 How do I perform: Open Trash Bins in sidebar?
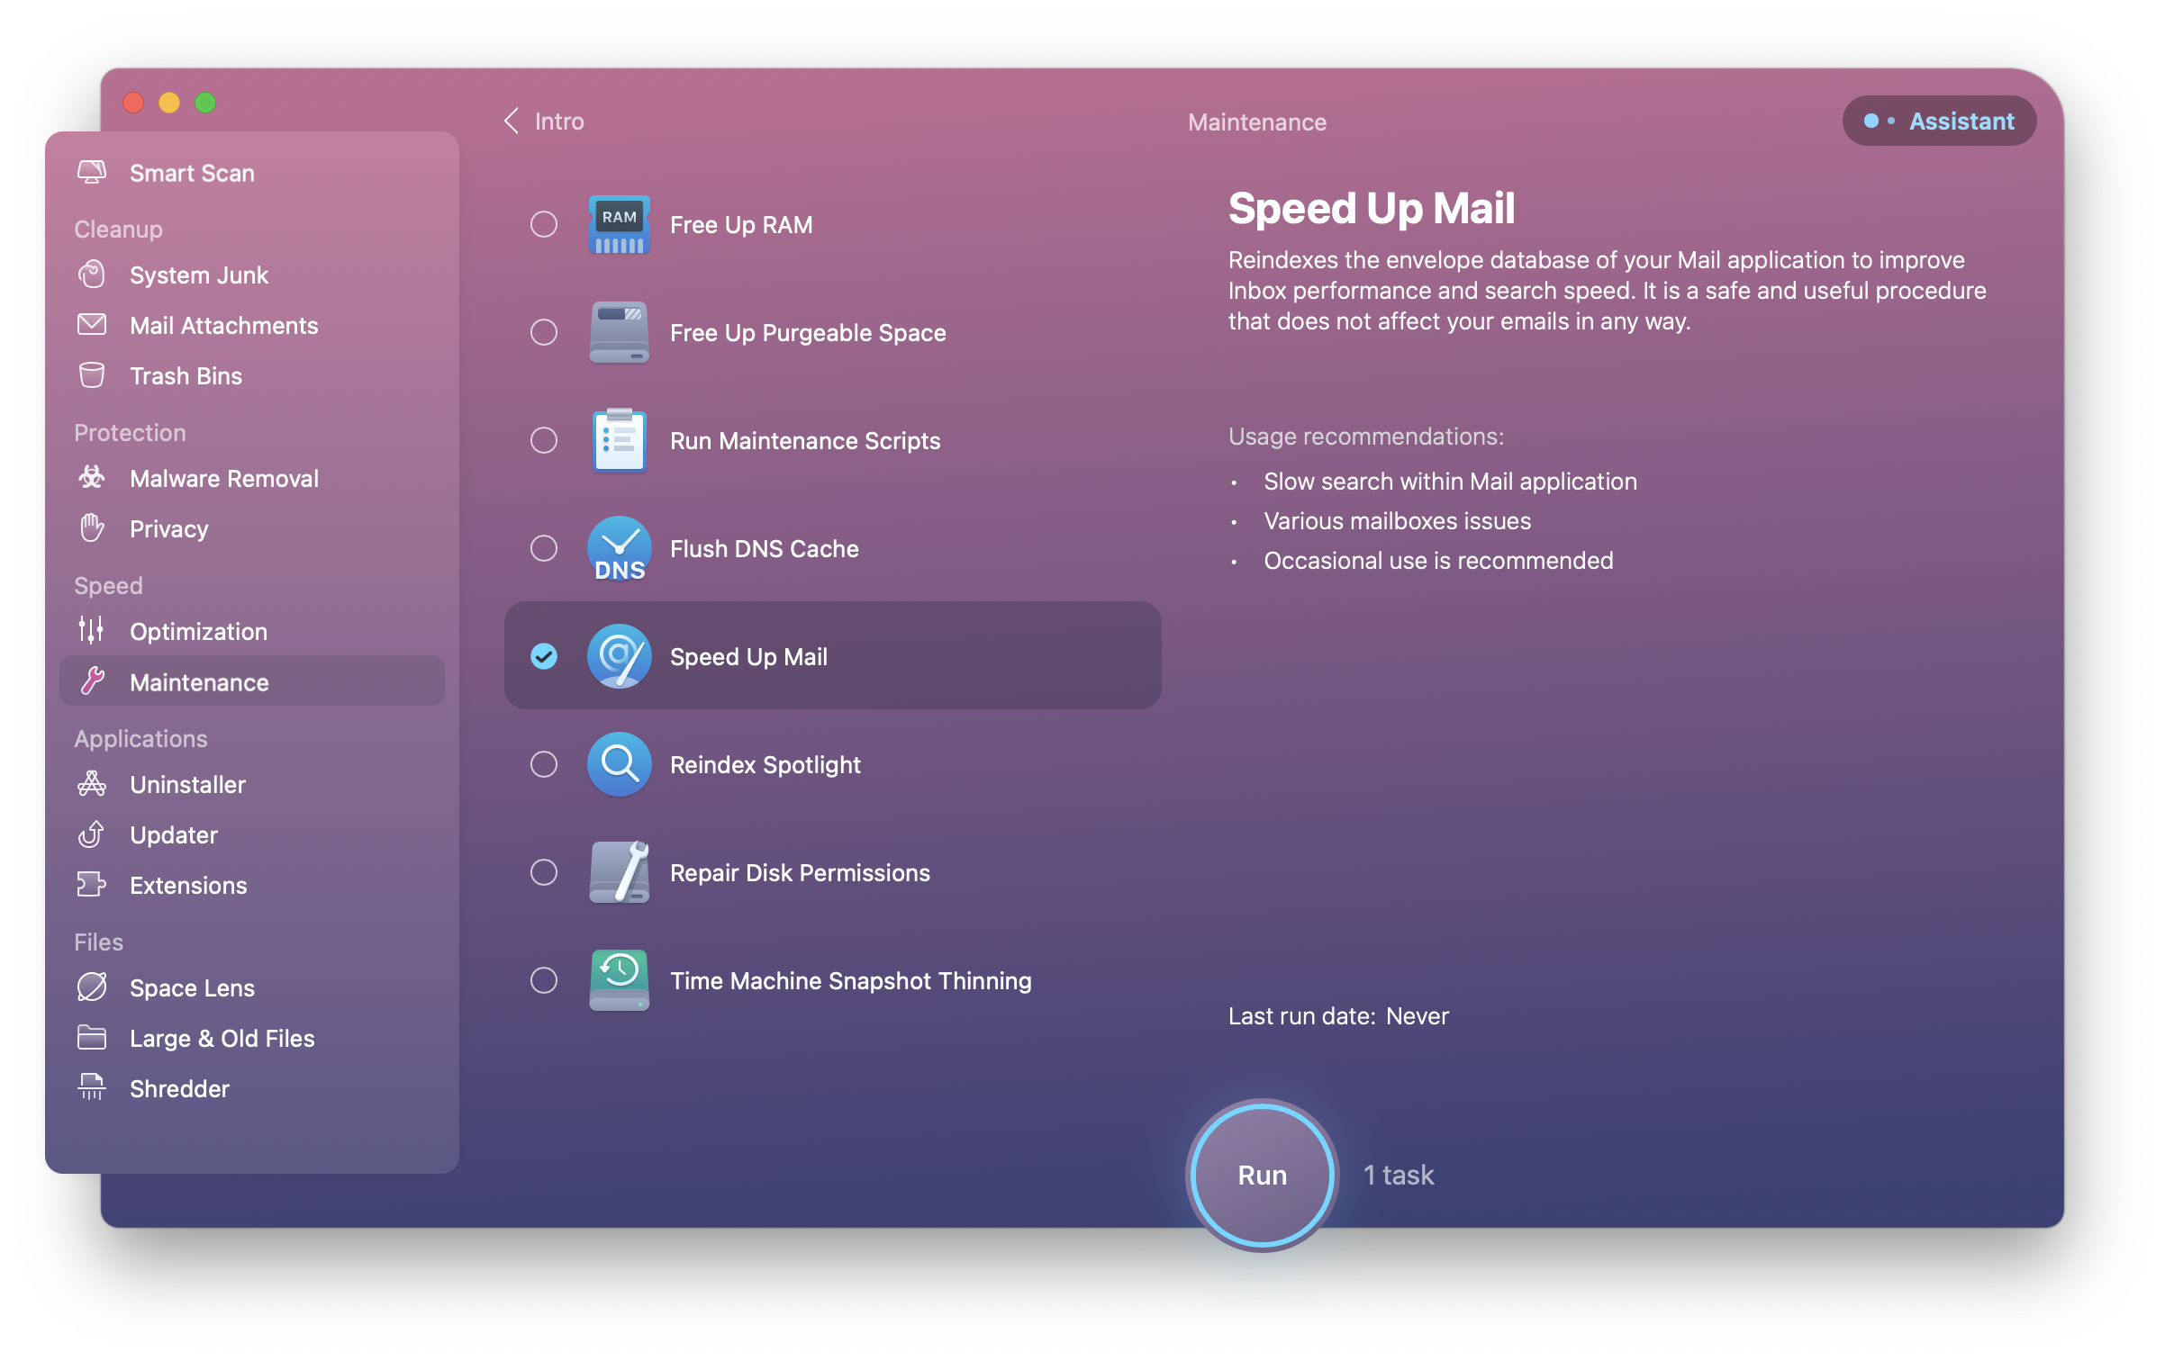point(186,376)
